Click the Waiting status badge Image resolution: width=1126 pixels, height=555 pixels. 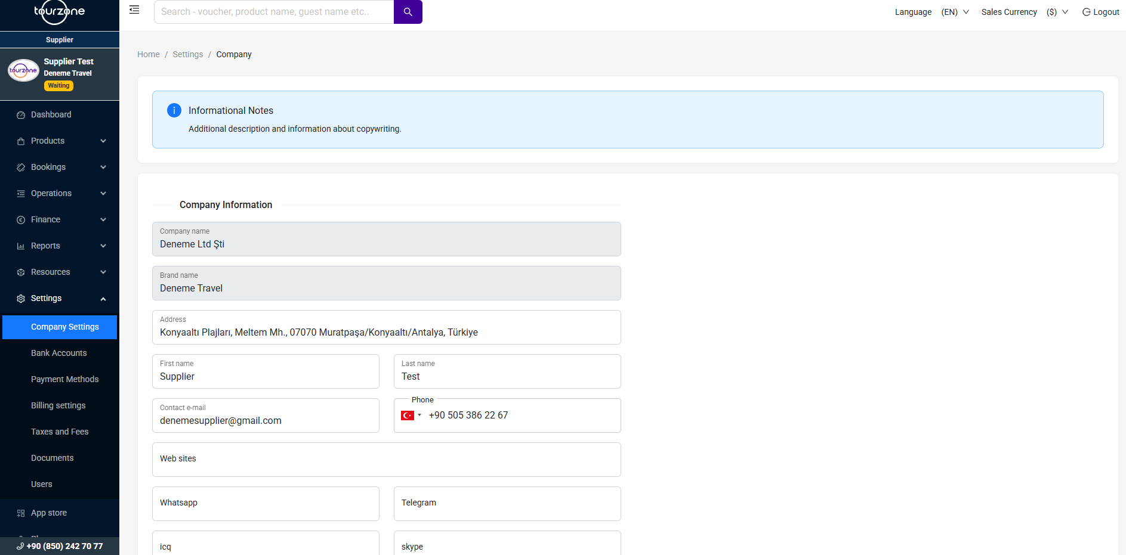58,86
